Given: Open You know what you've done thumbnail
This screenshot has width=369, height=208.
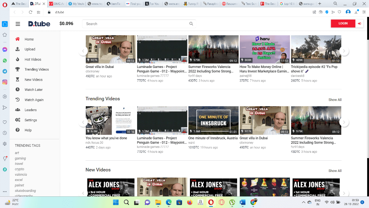Looking at the screenshot, I should [x=111, y=120].
